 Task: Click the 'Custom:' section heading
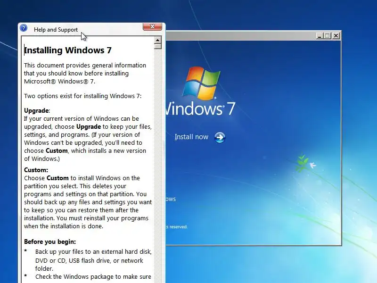pyautogui.click(x=36, y=170)
